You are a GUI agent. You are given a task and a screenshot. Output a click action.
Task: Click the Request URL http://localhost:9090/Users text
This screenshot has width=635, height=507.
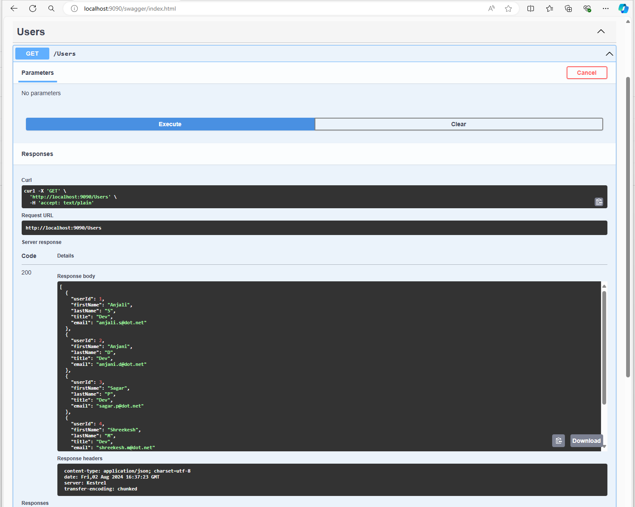[63, 228]
